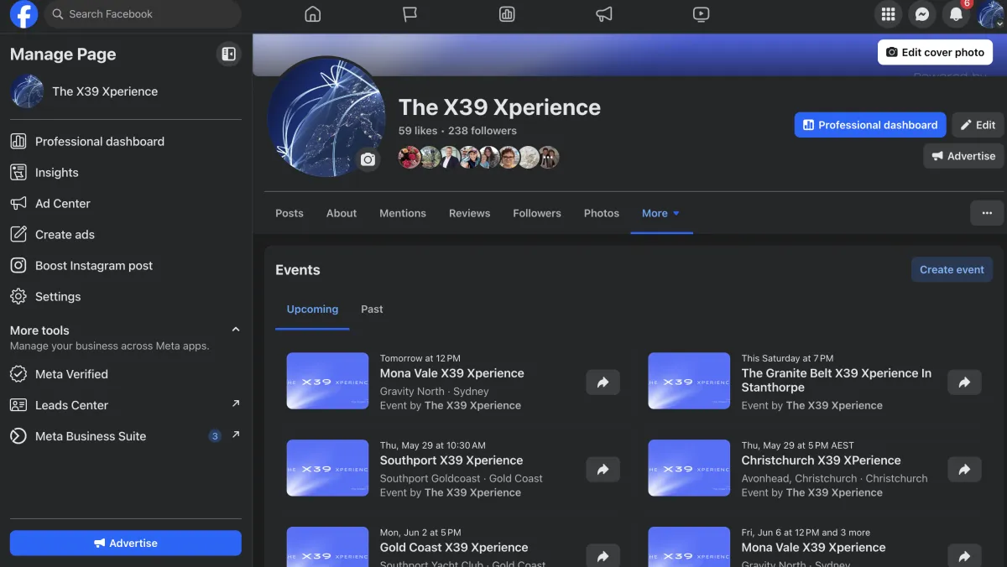Open the Pages flag icon in top navigation

point(410,14)
